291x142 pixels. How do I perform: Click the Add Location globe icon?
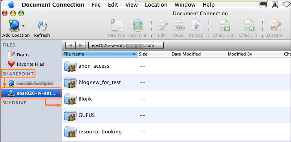tap(14, 25)
